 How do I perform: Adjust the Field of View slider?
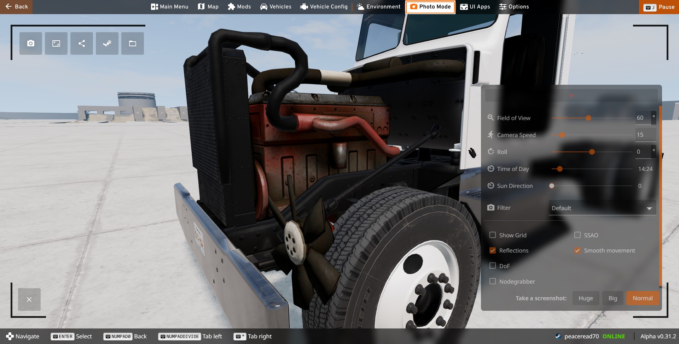pos(592,118)
